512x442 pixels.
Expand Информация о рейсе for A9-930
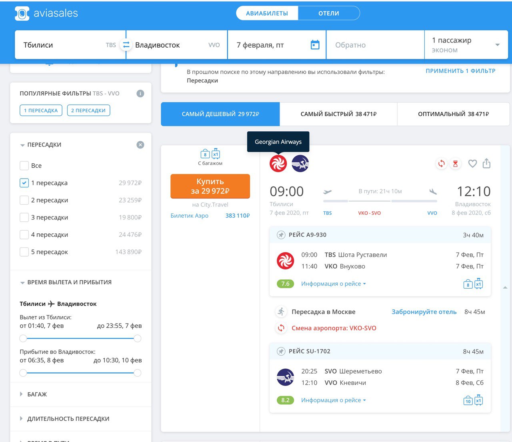pos(333,284)
